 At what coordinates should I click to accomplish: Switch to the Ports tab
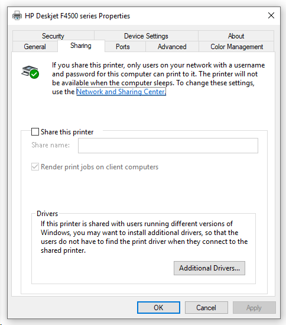coord(123,46)
